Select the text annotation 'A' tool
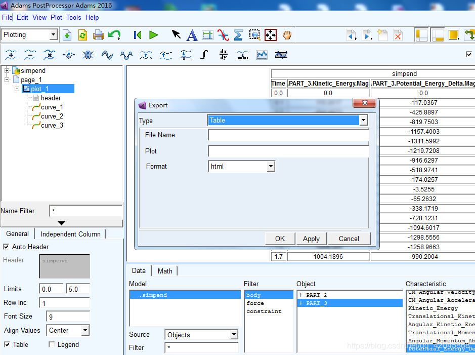 point(192,35)
